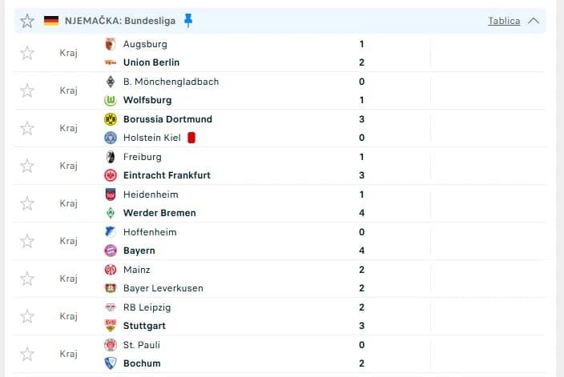Click the German flag icon

[51, 21]
